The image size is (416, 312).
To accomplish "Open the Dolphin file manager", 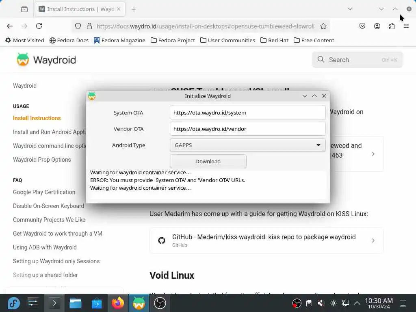I will (x=75, y=303).
